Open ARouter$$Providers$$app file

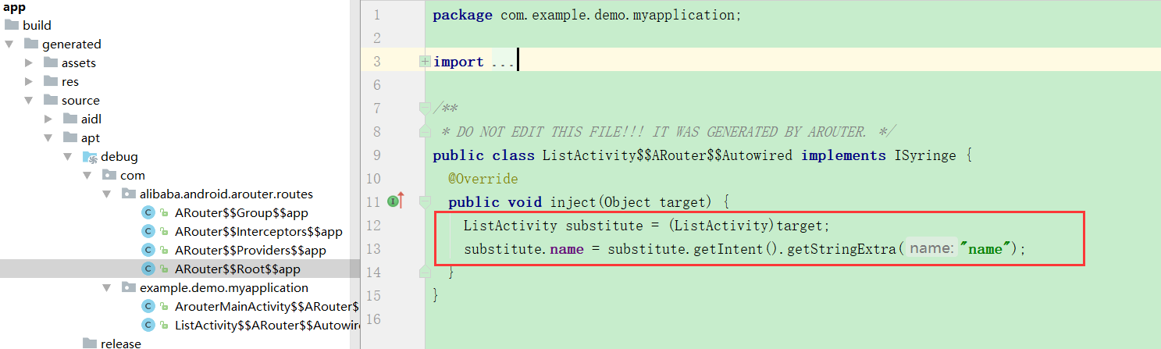[251, 251]
